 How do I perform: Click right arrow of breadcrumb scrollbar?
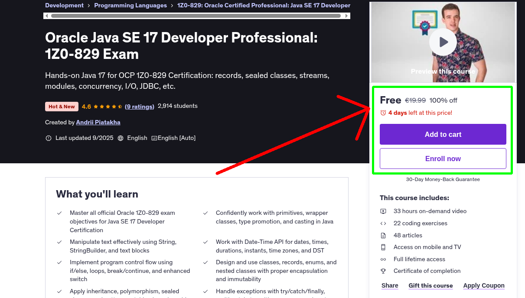point(347,16)
